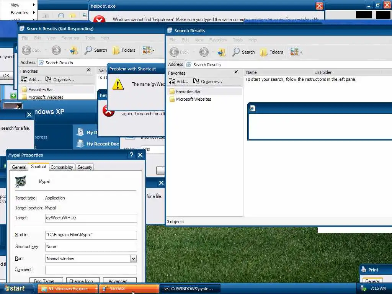392x294 pixels.
Task: Open My Recent Documents in Start menu
Action: pyautogui.click(x=98, y=144)
